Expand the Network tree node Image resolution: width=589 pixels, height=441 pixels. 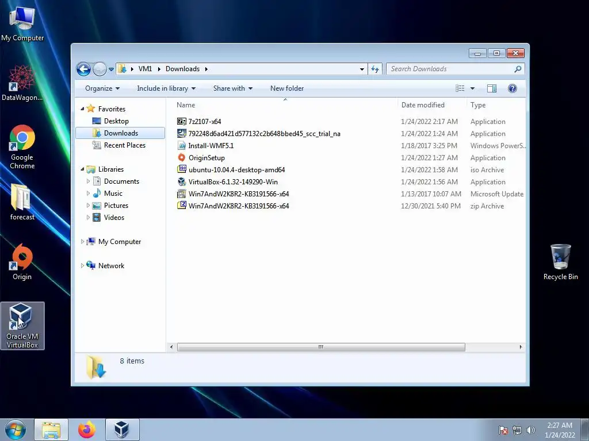pyautogui.click(x=82, y=266)
